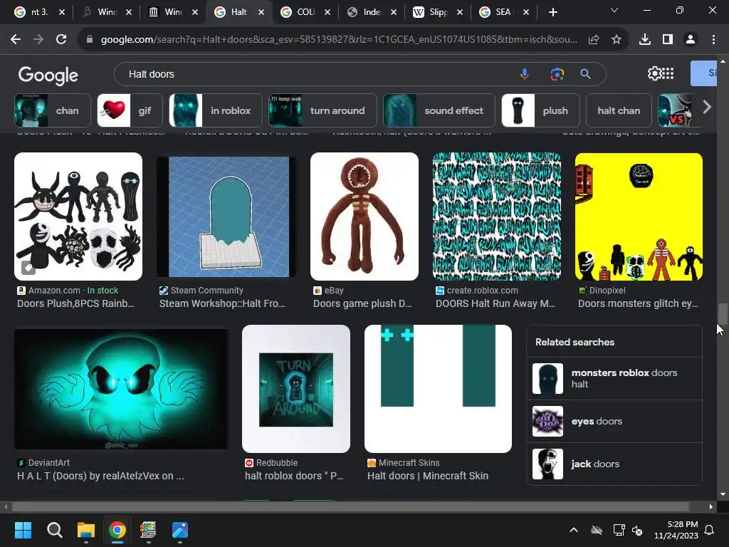
Task: Open the create.roblox.com Run Away image
Action: 496,217
